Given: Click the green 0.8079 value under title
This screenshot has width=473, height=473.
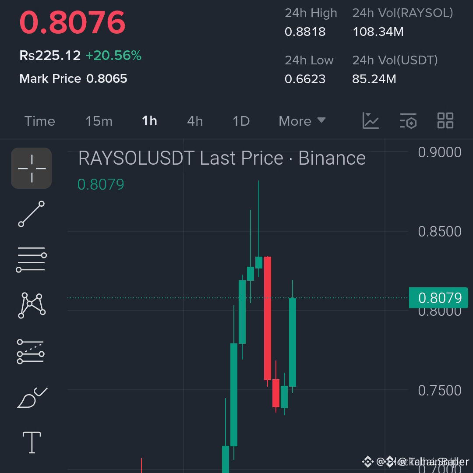Looking at the screenshot, I should (101, 184).
